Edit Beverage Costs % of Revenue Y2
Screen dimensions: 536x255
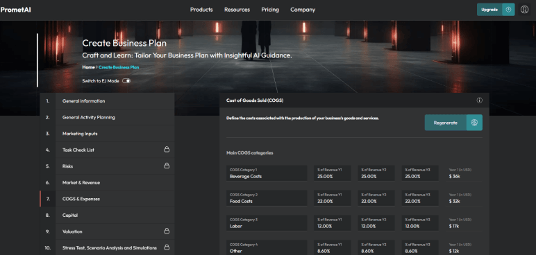pyautogui.click(x=376, y=173)
